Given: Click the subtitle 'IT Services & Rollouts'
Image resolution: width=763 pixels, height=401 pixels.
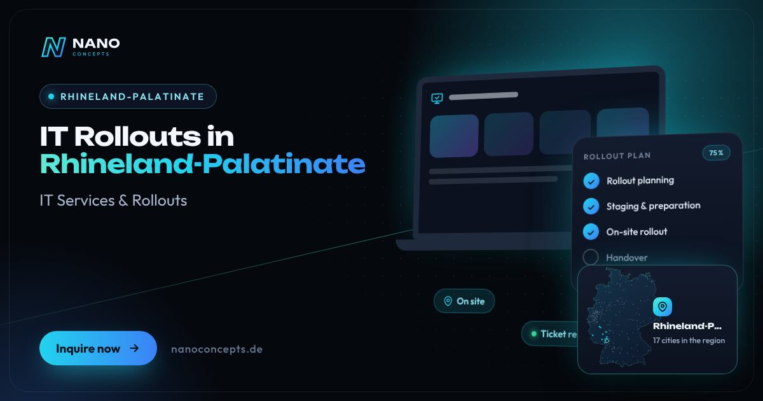Looking at the screenshot, I should click(113, 200).
